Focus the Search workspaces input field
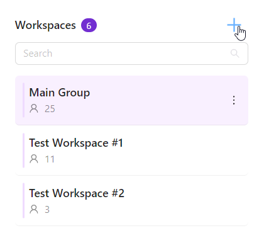The width and height of the screenshot is (264, 228). [x=131, y=54]
